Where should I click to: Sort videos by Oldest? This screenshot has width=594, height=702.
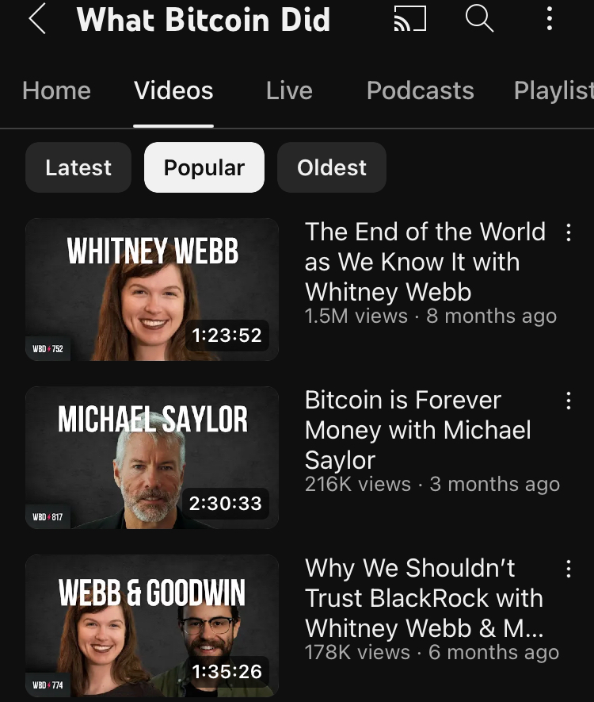tap(331, 167)
